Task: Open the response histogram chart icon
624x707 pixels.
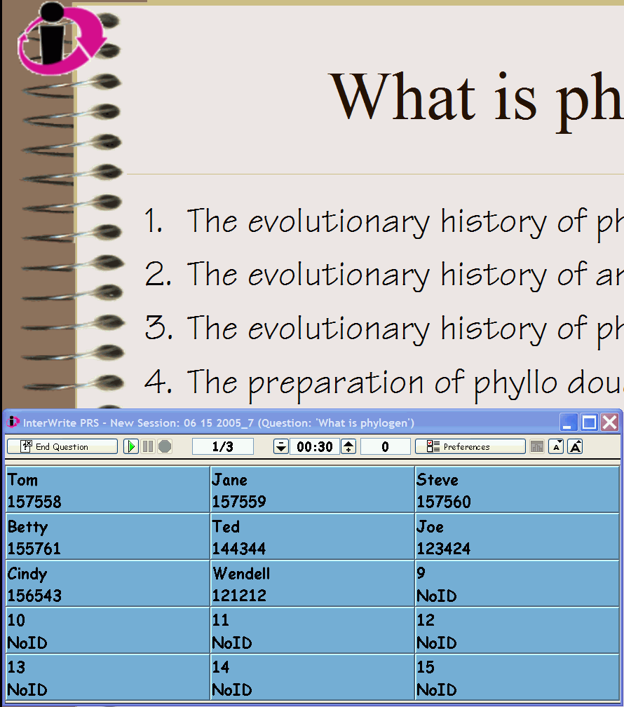Action: [536, 446]
